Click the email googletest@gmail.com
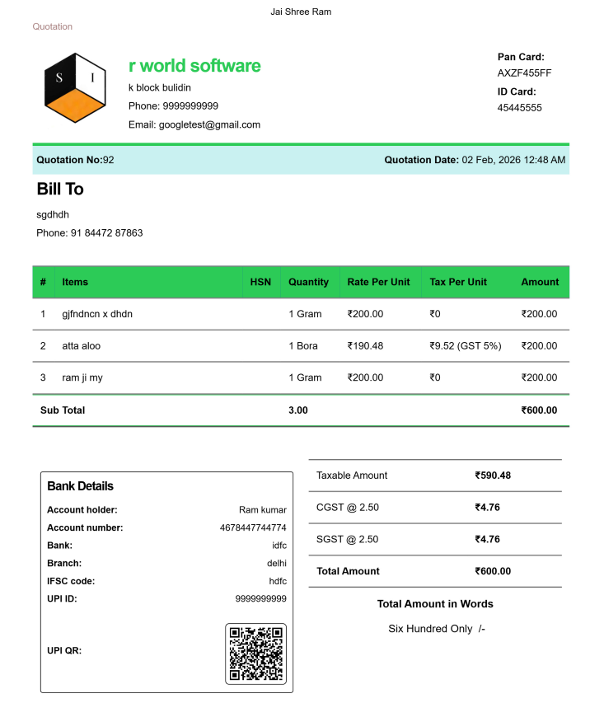The width and height of the screenshot is (604, 703). [x=194, y=124]
